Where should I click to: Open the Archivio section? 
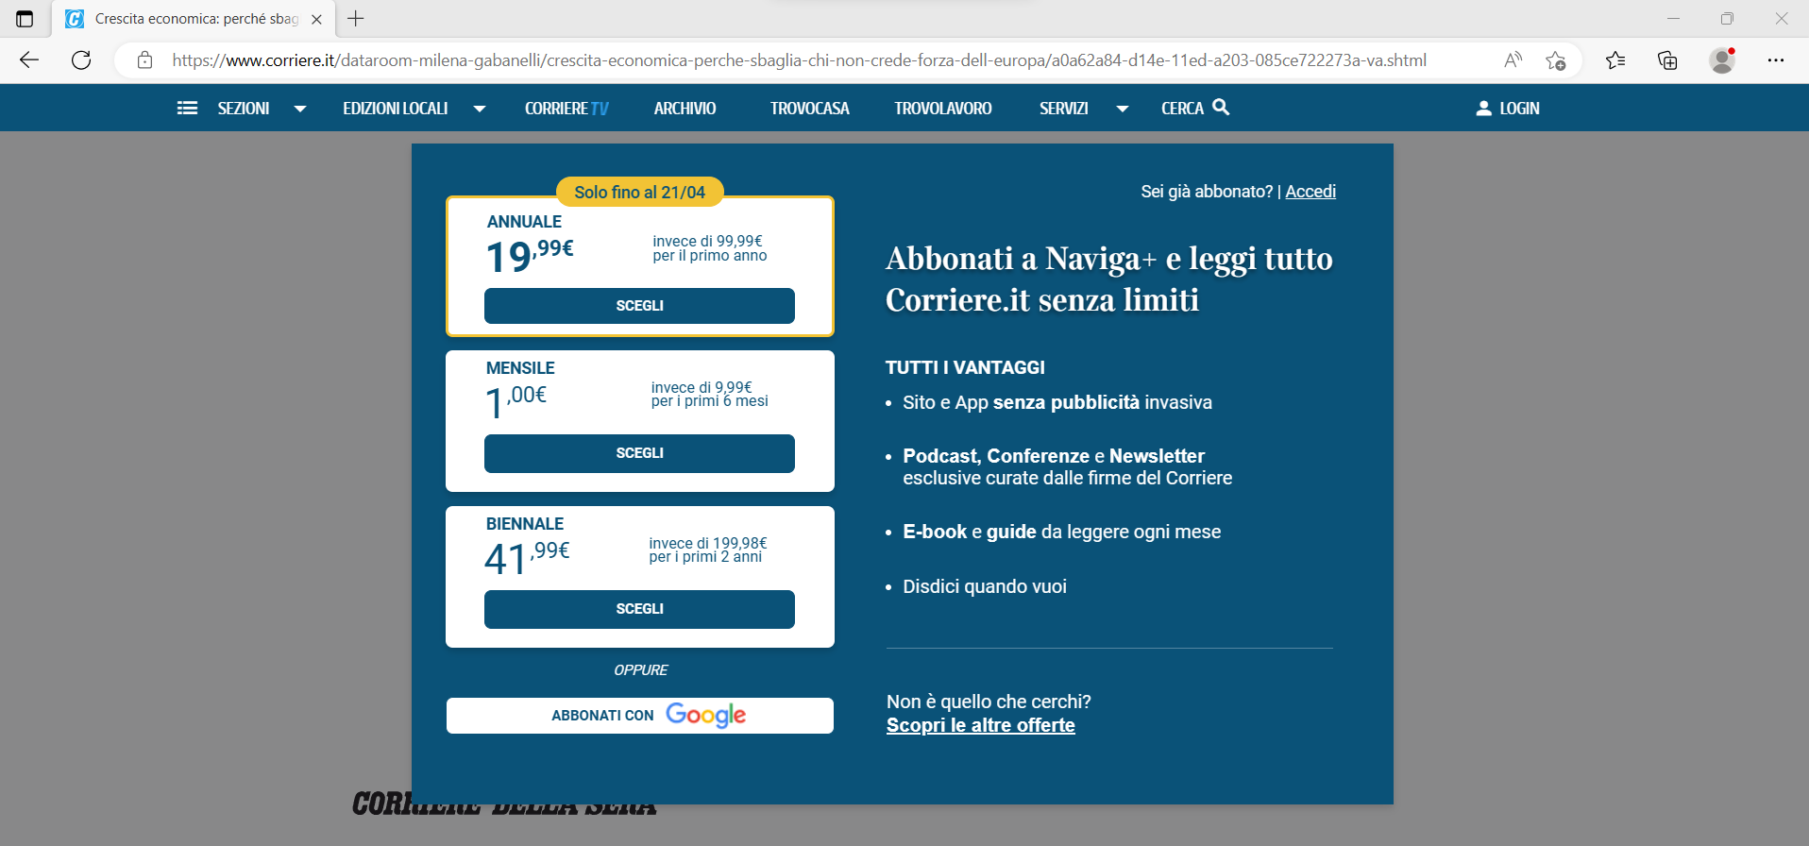click(x=685, y=109)
